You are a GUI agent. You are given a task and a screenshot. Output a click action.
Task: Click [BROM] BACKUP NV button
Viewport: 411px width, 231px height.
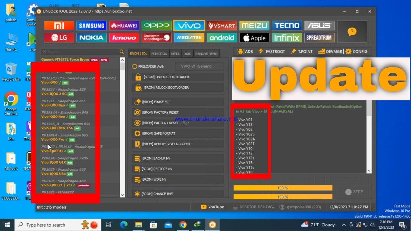coord(178,158)
